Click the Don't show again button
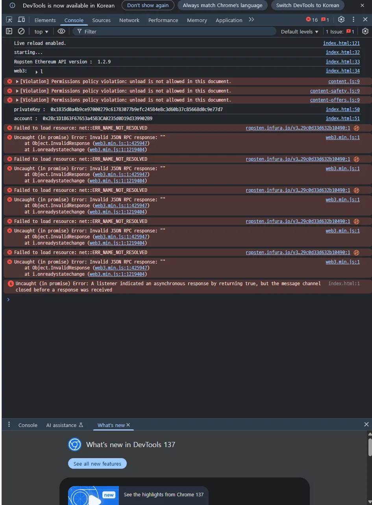 [x=148, y=6]
